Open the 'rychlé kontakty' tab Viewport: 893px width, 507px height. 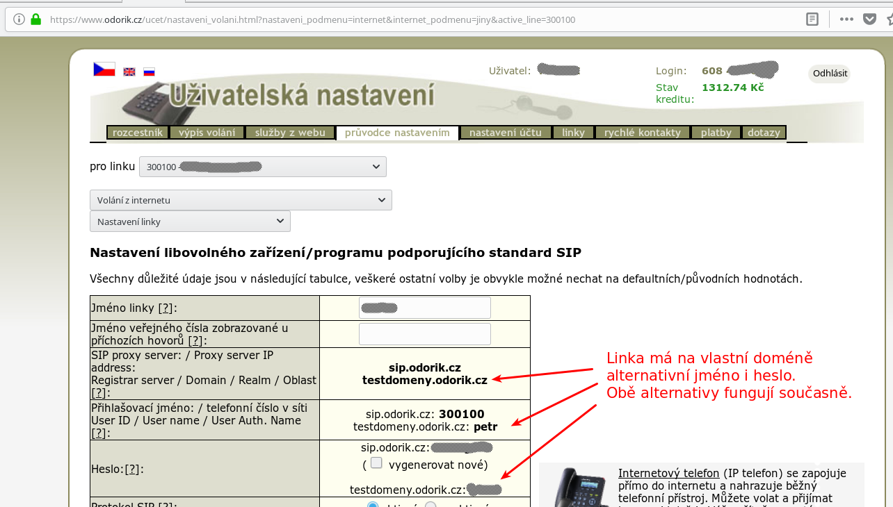[x=643, y=133]
